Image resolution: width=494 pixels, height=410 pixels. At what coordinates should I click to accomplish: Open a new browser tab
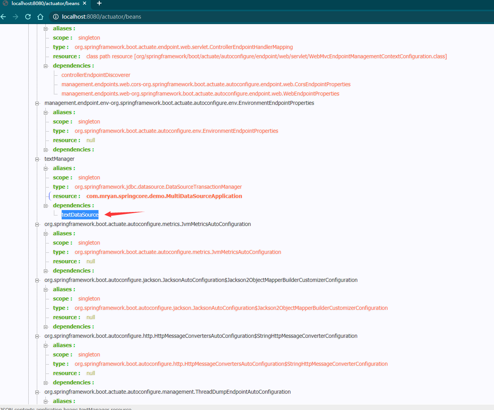(99, 3)
